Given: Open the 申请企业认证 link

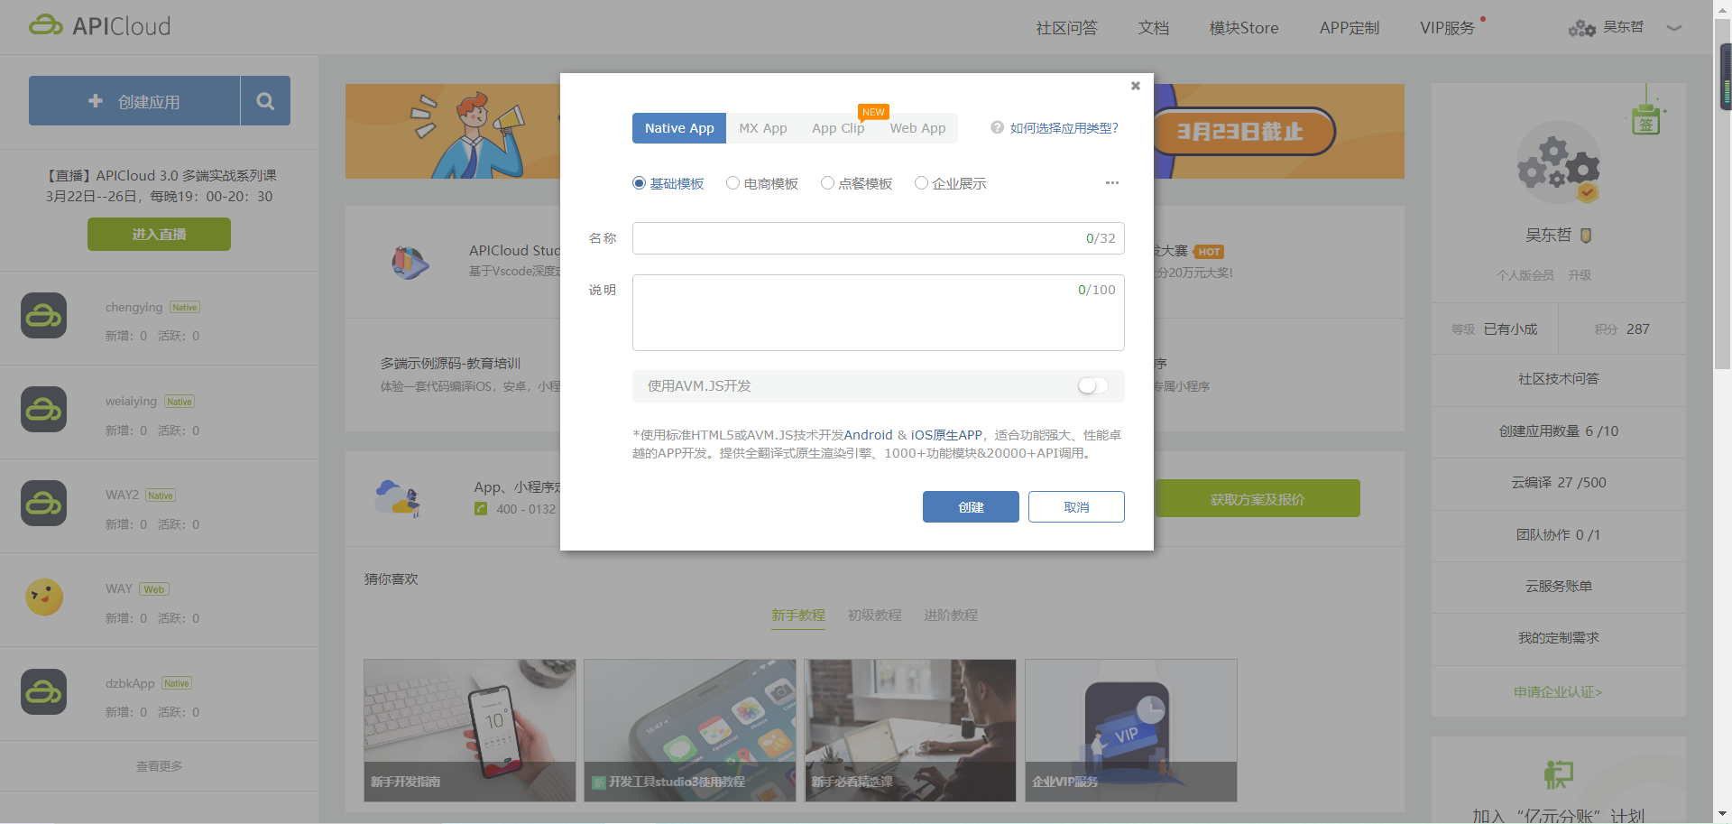Looking at the screenshot, I should (x=1558, y=691).
